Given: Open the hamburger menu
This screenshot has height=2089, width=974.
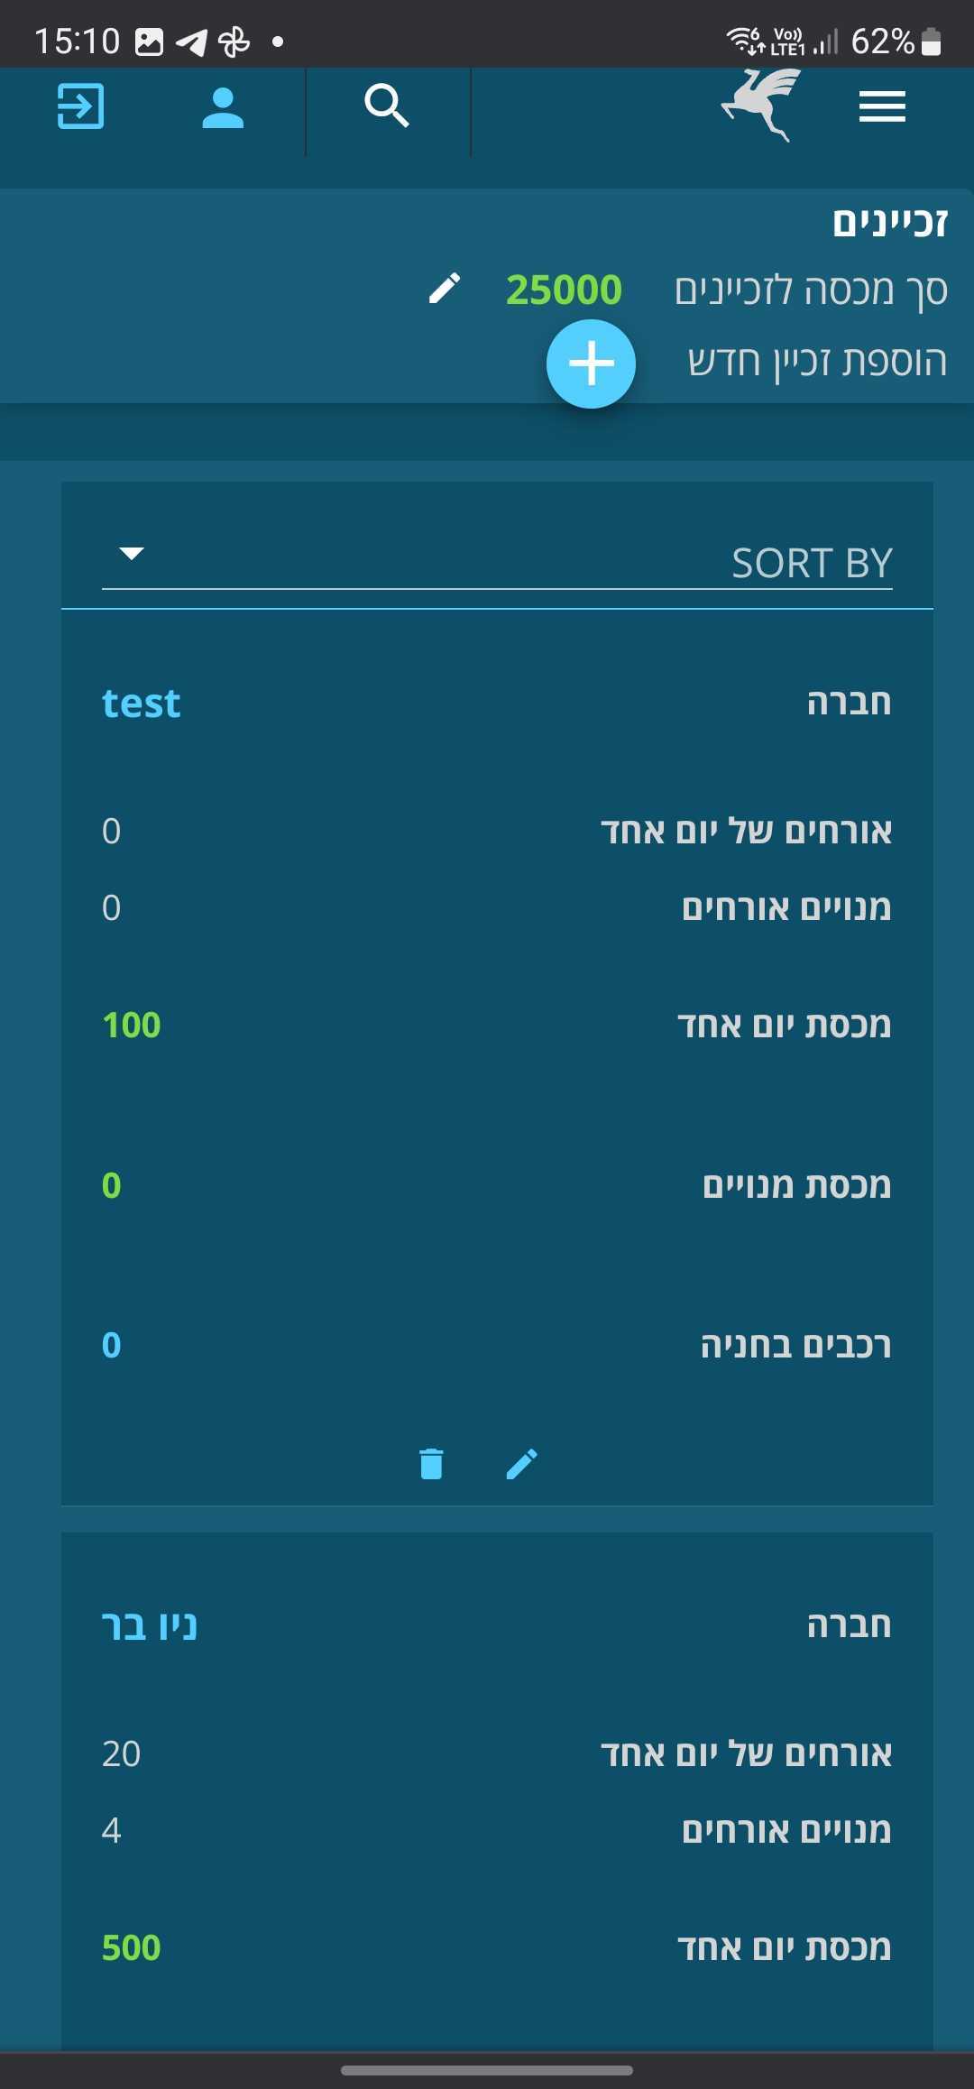Looking at the screenshot, I should (x=882, y=106).
